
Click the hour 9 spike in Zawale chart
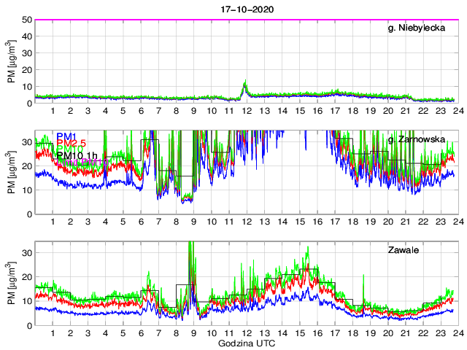(x=191, y=252)
